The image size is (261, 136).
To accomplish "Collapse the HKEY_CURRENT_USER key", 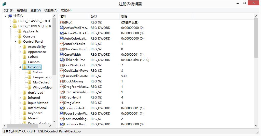I will point(11,26).
